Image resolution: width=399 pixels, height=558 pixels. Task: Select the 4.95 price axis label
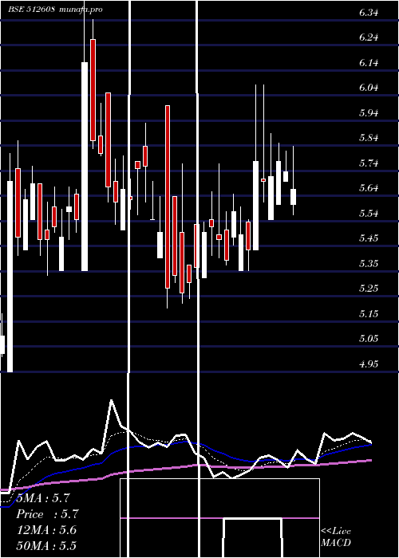(369, 364)
